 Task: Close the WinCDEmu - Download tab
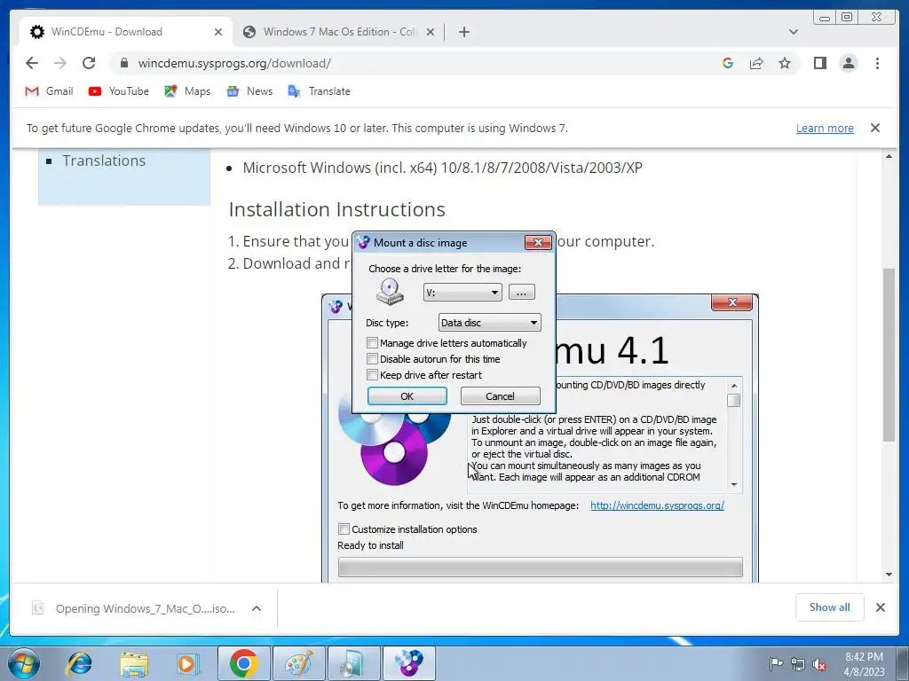tap(218, 32)
